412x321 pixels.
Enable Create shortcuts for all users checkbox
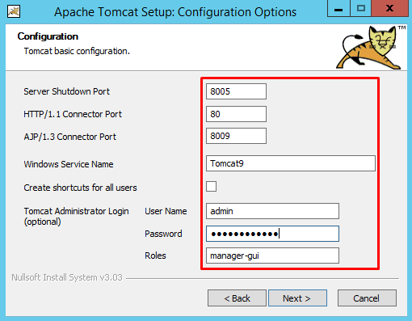[x=211, y=187]
